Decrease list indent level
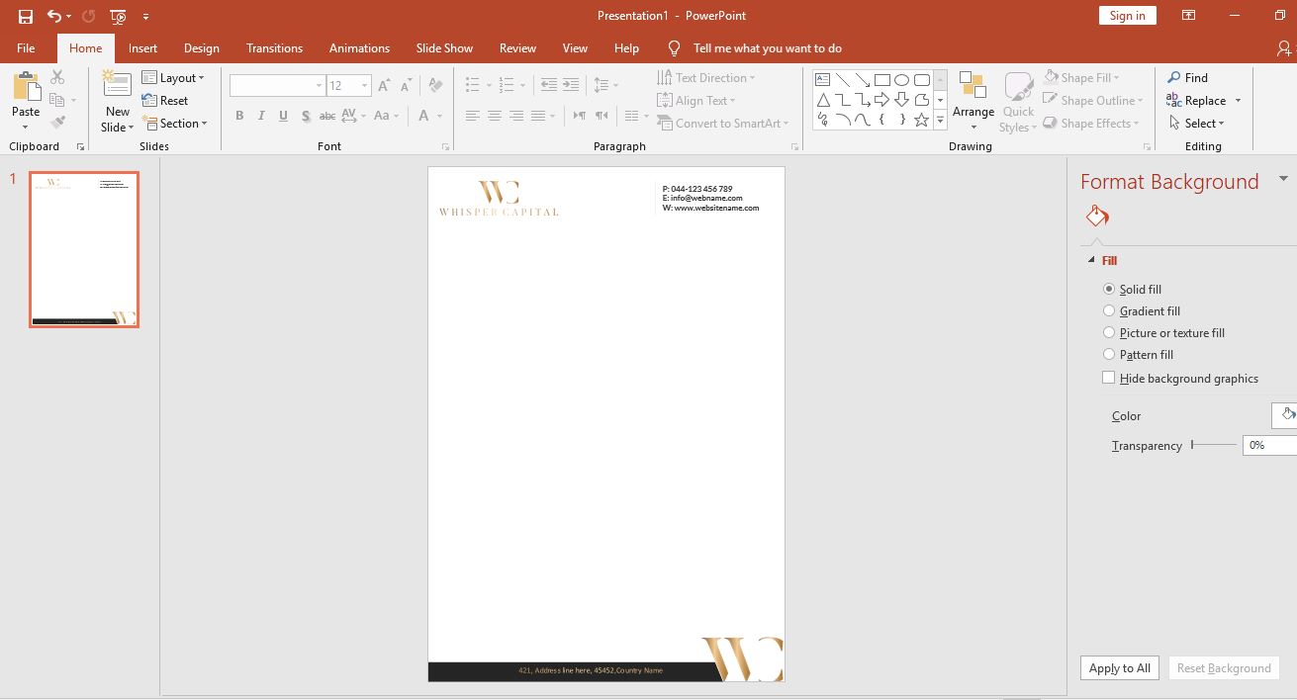The height and width of the screenshot is (700, 1297). click(548, 85)
